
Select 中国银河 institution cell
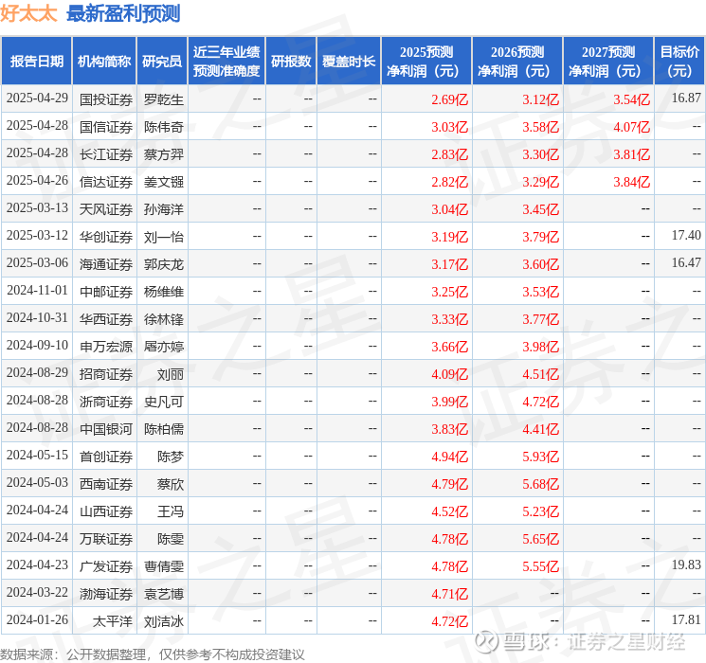pos(106,429)
